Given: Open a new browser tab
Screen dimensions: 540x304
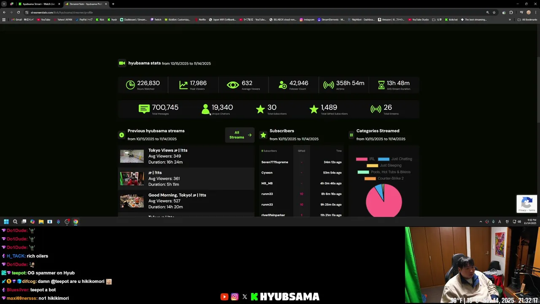Looking at the screenshot, I should tap(113, 4).
